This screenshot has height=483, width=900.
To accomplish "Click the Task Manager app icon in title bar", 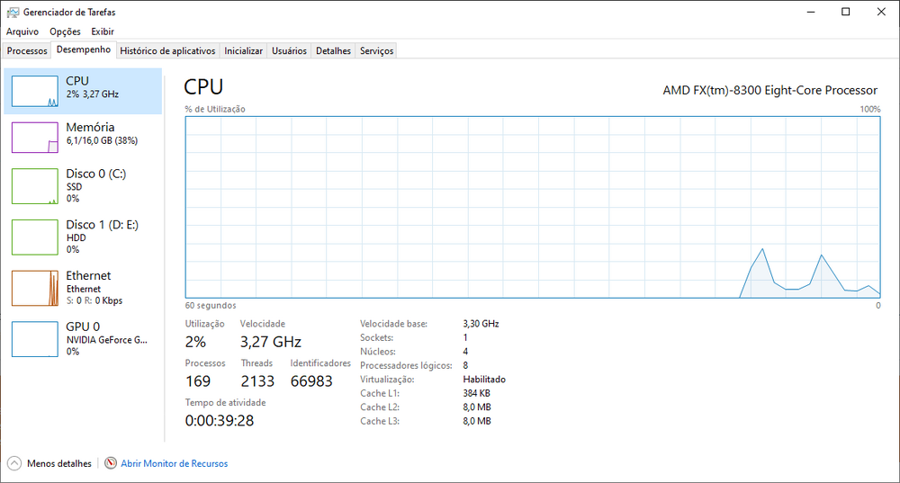I will point(10,13).
